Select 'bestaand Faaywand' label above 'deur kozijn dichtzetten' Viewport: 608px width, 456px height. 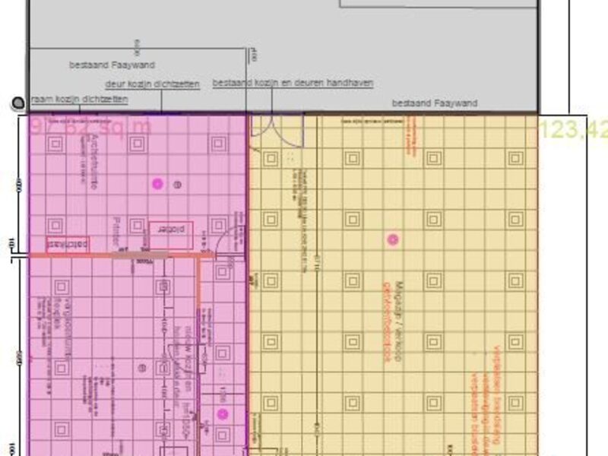coord(112,65)
